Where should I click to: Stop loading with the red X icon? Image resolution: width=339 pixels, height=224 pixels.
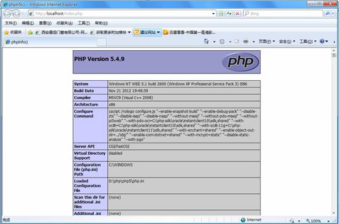coord(237,13)
